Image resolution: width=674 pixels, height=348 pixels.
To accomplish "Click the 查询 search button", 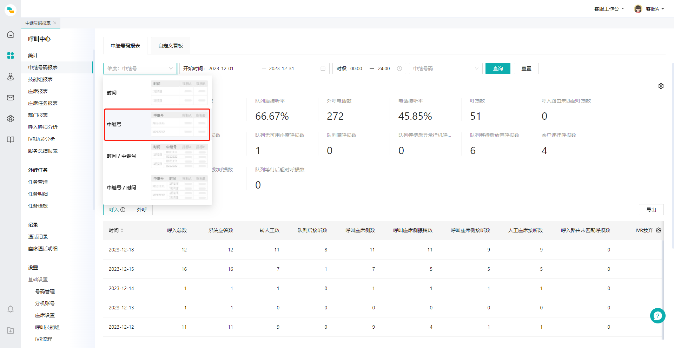I will (x=498, y=68).
